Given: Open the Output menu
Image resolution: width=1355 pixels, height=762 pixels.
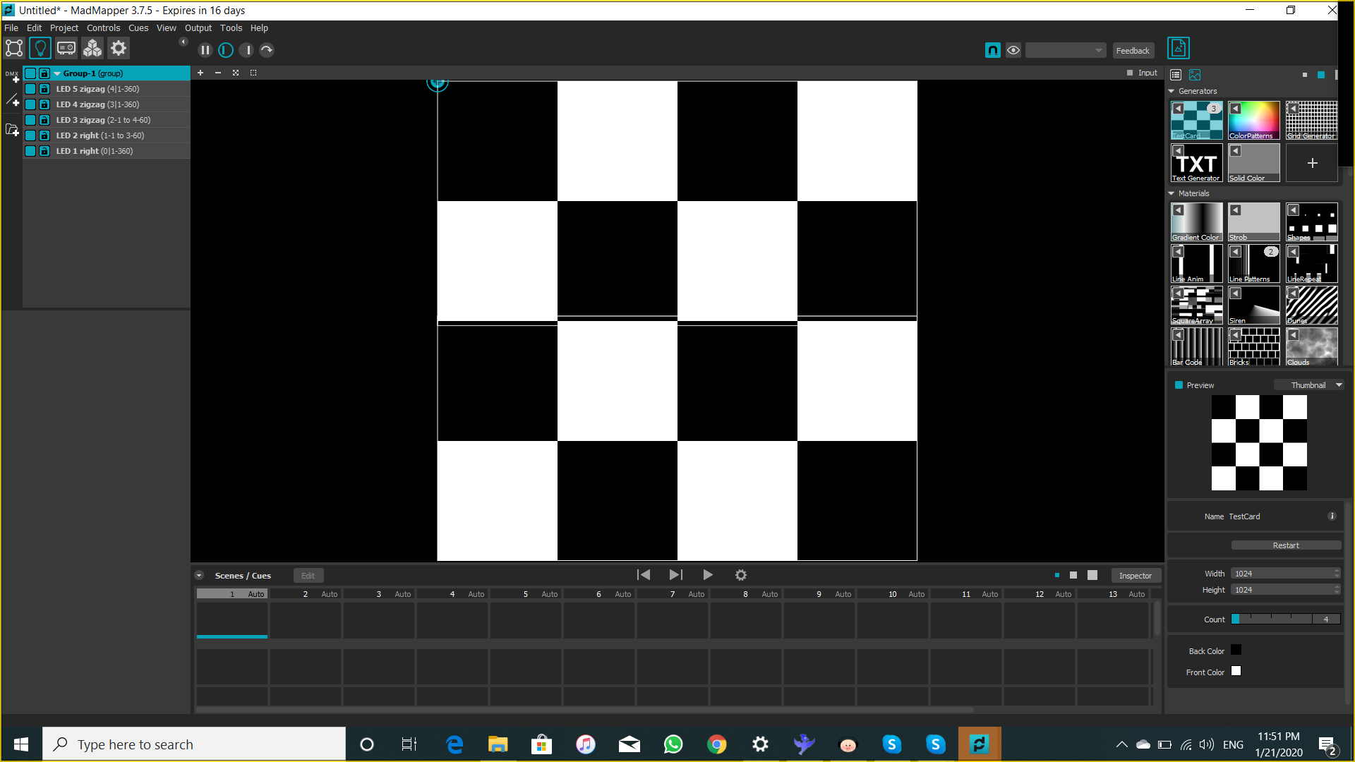Looking at the screenshot, I should click(198, 27).
